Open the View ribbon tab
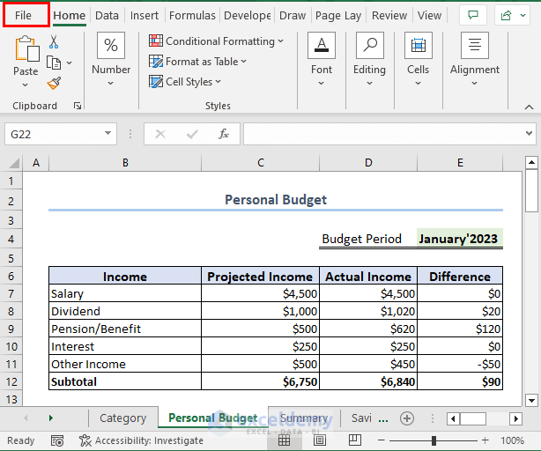 (x=429, y=15)
